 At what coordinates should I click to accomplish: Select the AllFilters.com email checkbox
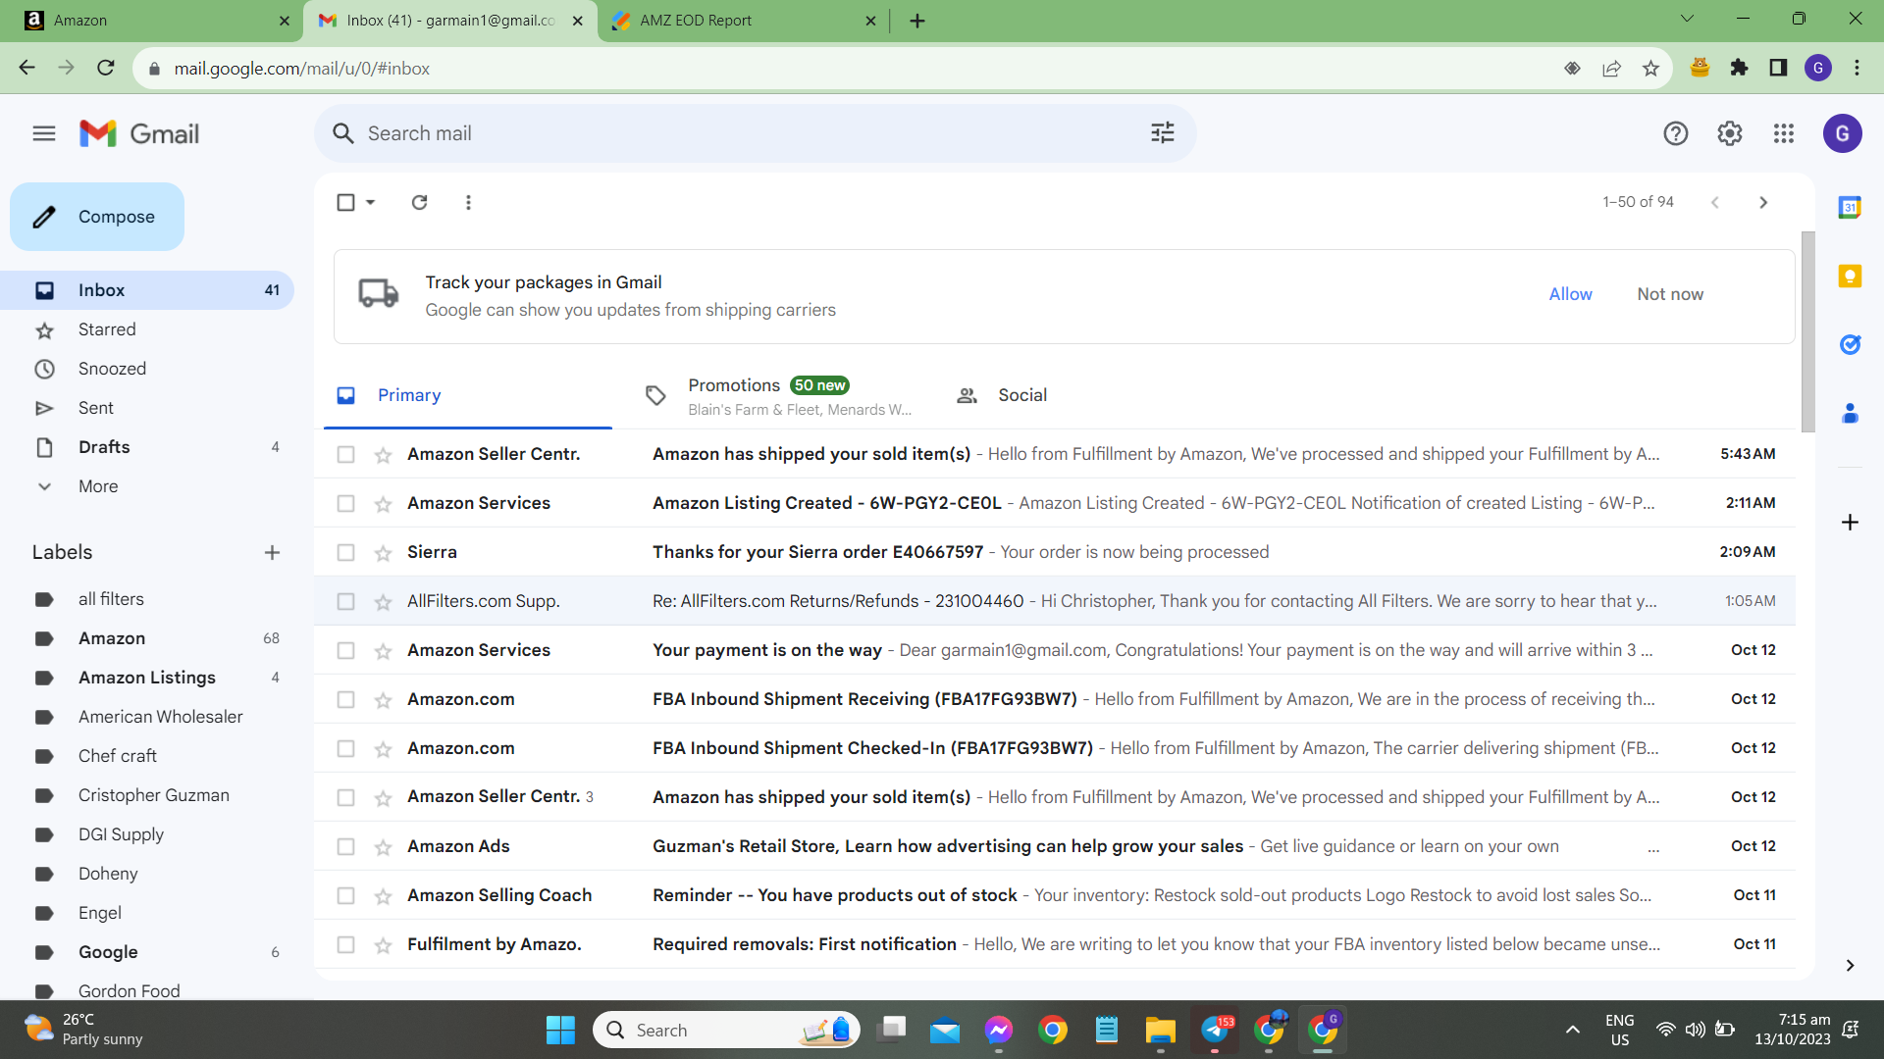click(x=345, y=601)
